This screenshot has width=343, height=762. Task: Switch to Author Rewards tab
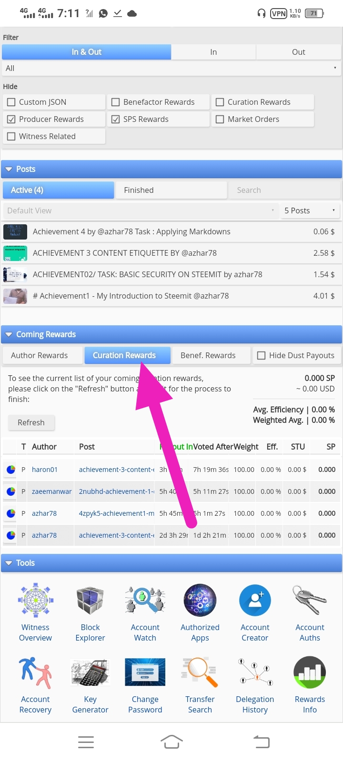(42, 355)
